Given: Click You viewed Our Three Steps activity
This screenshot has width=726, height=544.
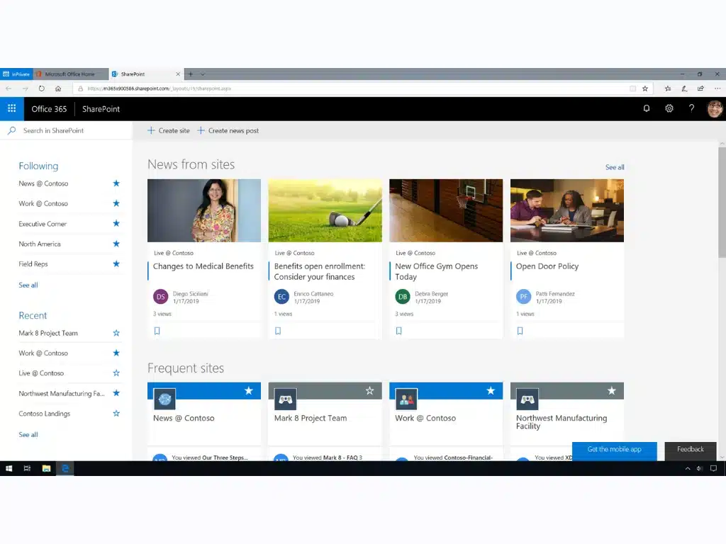Looking at the screenshot, I should [x=210, y=458].
